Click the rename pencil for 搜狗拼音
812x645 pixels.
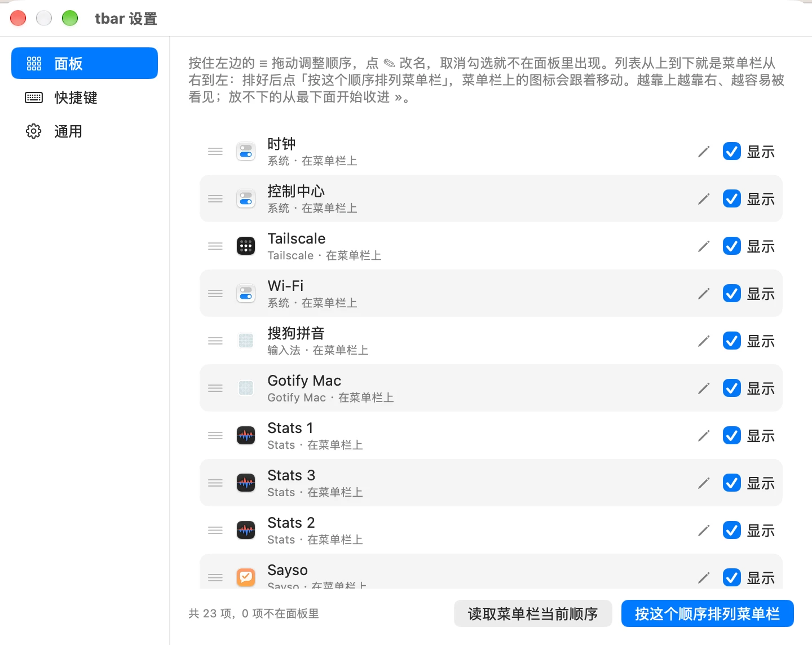[704, 341]
